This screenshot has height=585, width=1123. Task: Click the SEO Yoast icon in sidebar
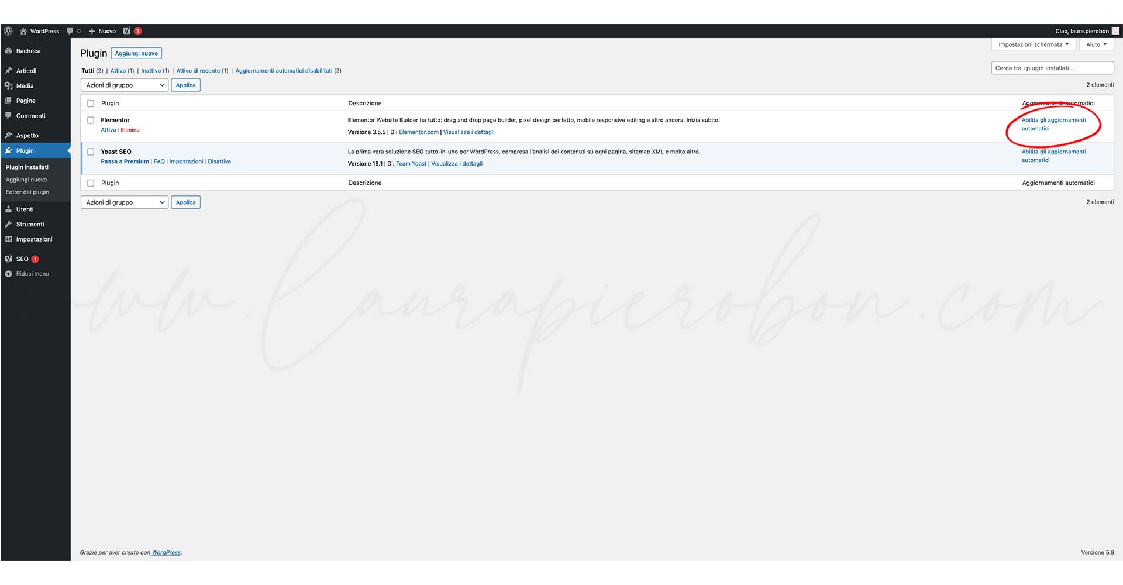tap(9, 259)
